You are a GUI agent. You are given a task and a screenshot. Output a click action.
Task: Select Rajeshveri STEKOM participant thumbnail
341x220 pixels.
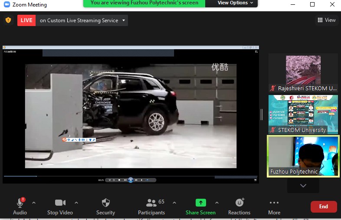[303, 72]
